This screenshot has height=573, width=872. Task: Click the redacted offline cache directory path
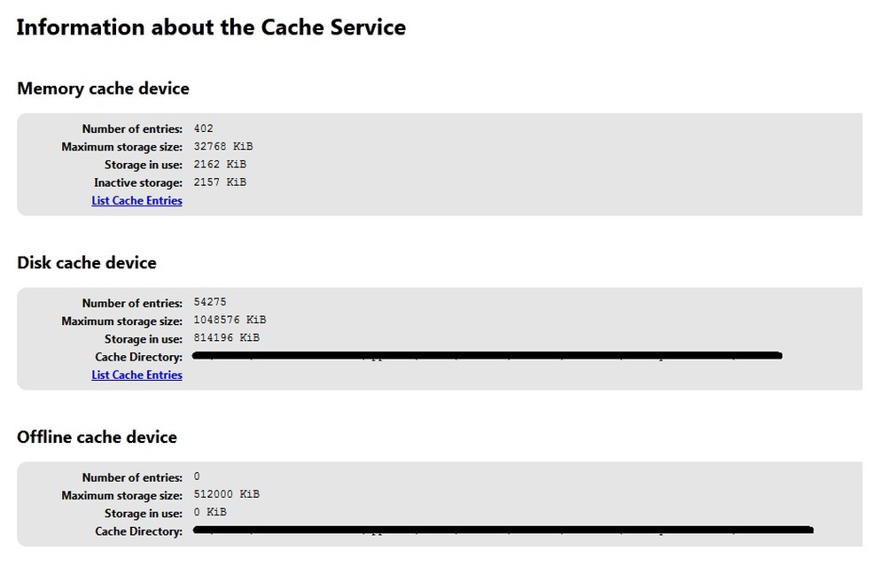pyautogui.click(x=502, y=530)
